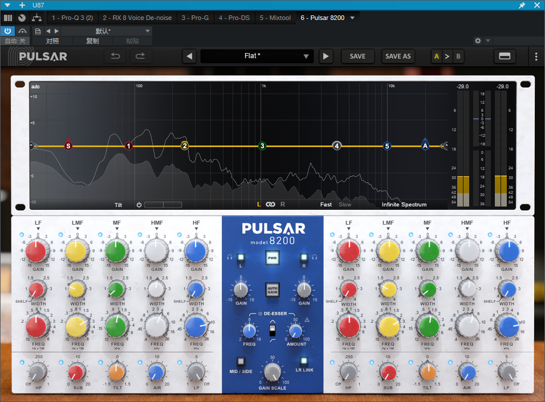Select the B state button
This screenshot has height=402, width=545.
point(458,56)
